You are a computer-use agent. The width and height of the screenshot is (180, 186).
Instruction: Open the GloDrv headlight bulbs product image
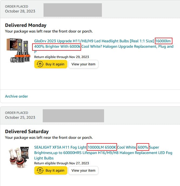click(x=19, y=50)
